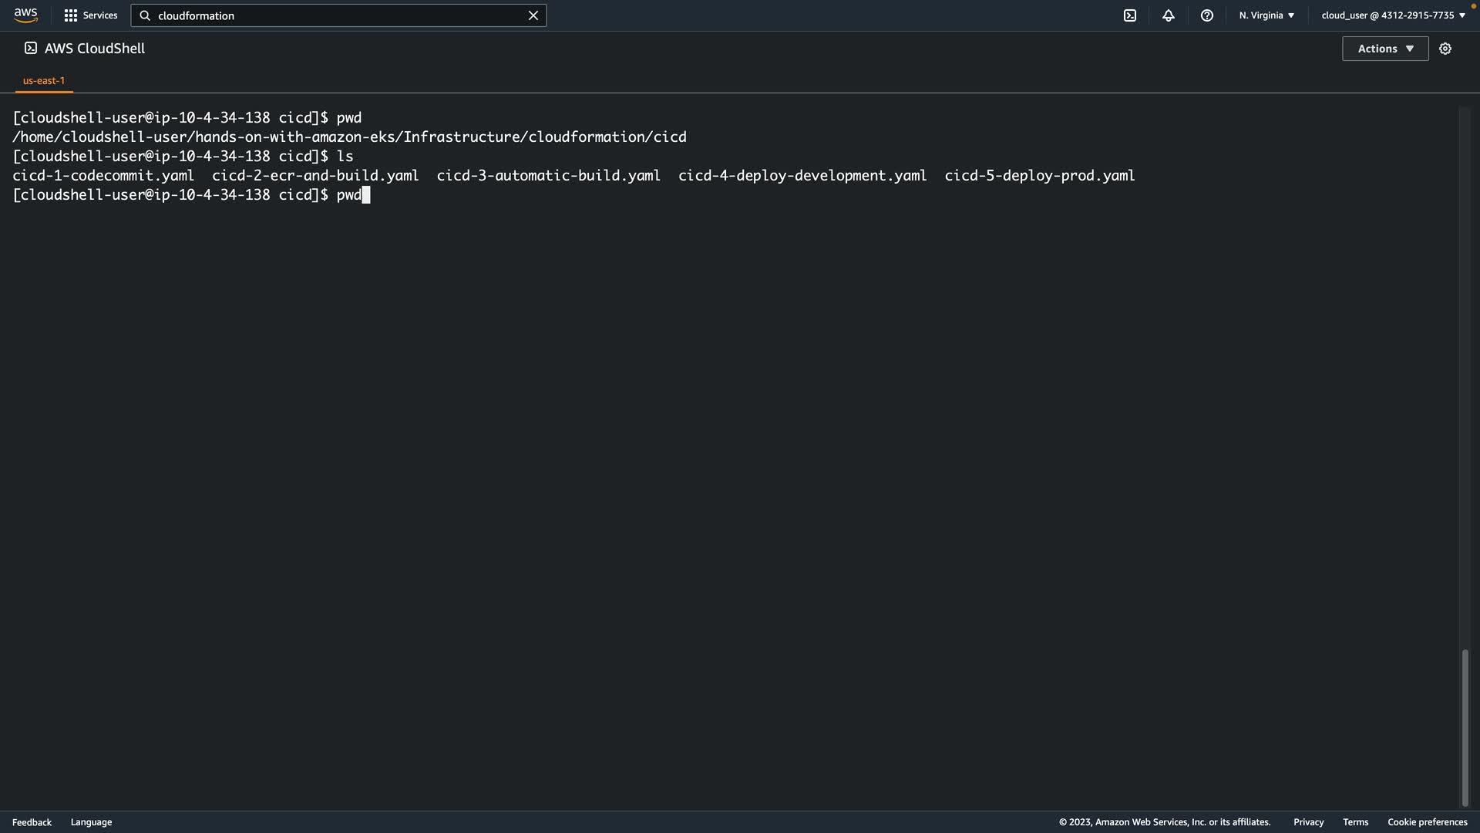Click the Feedback link
This screenshot has height=833, width=1480.
click(32, 822)
